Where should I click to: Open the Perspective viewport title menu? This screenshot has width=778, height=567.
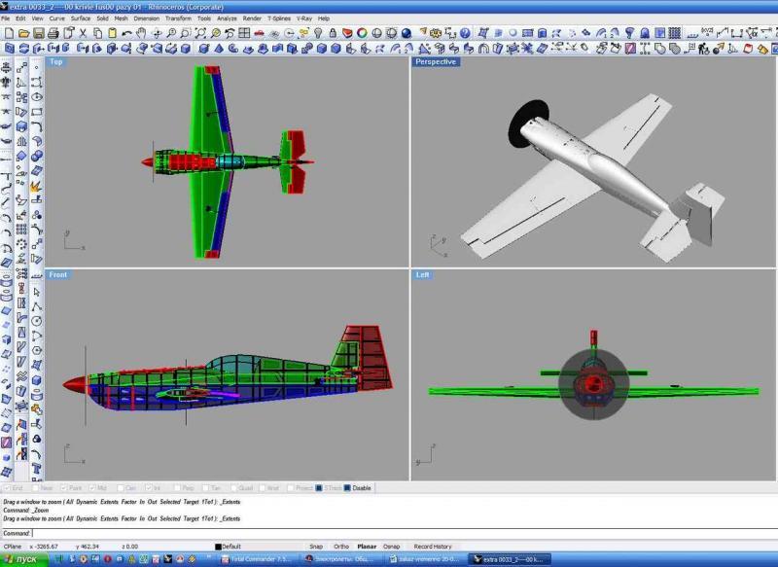(436, 62)
